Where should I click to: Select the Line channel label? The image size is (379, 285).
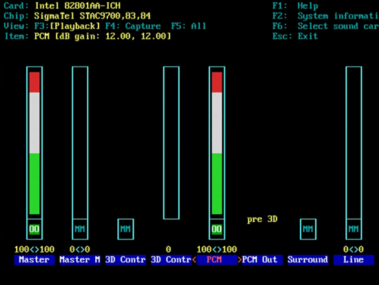pyautogui.click(x=354, y=260)
